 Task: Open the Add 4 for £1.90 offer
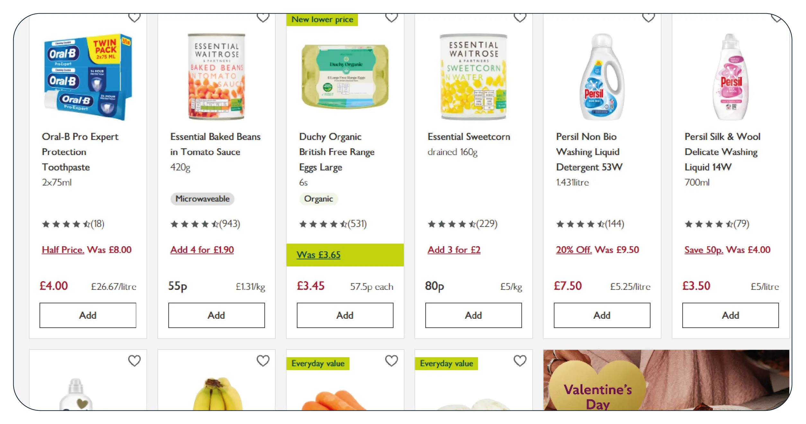(x=202, y=250)
